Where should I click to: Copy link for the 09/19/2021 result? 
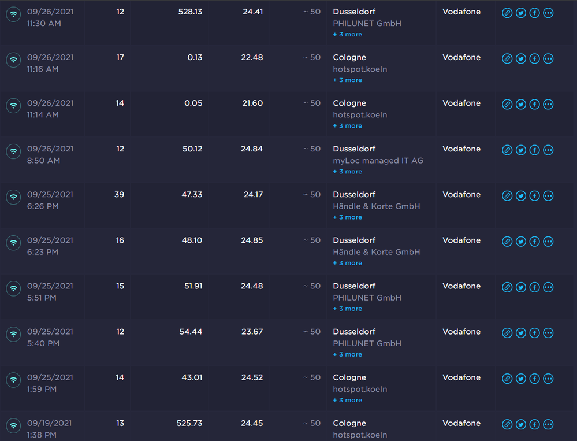point(507,424)
